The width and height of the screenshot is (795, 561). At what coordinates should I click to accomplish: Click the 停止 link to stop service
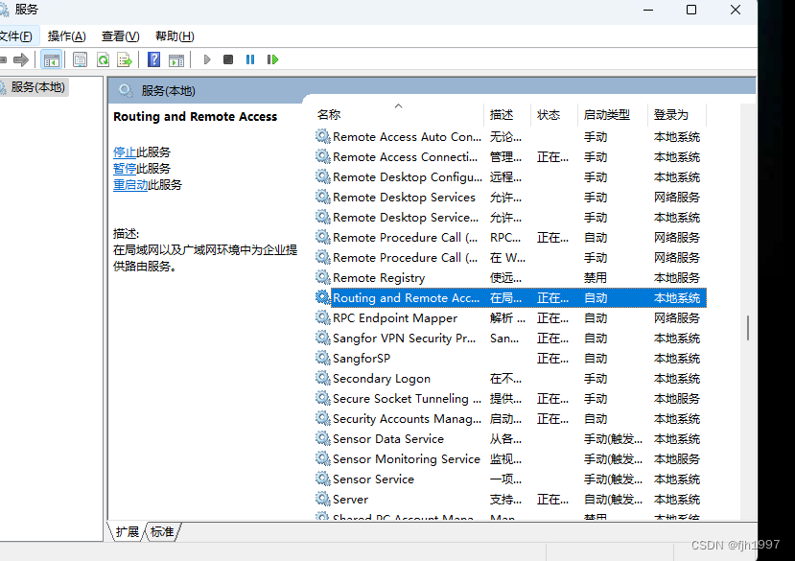click(125, 152)
